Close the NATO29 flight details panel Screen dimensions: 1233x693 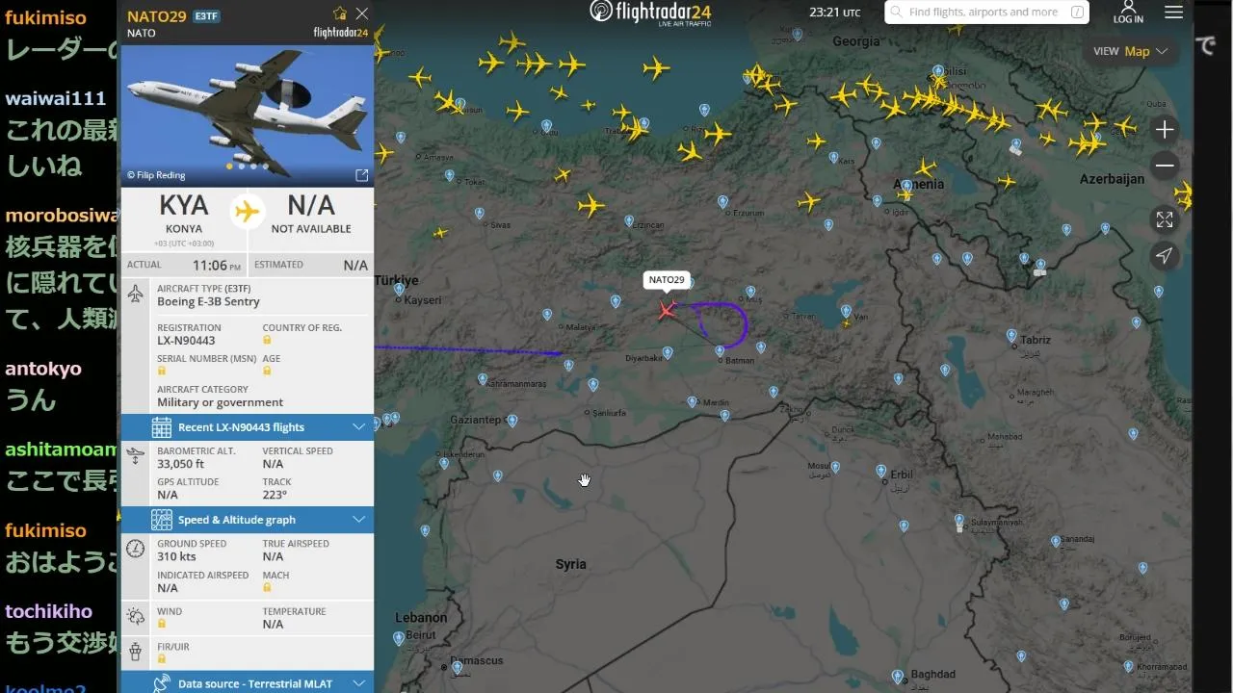[362, 13]
